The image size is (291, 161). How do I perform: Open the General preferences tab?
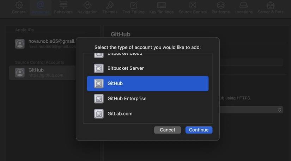click(x=19, y=8)
